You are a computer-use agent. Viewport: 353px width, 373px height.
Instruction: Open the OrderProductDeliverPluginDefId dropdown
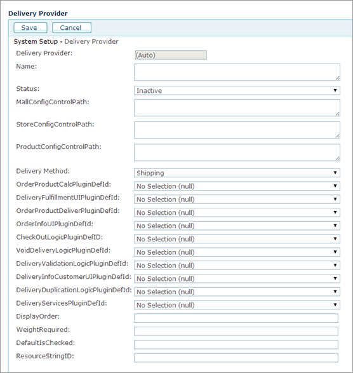pos(237,212)
